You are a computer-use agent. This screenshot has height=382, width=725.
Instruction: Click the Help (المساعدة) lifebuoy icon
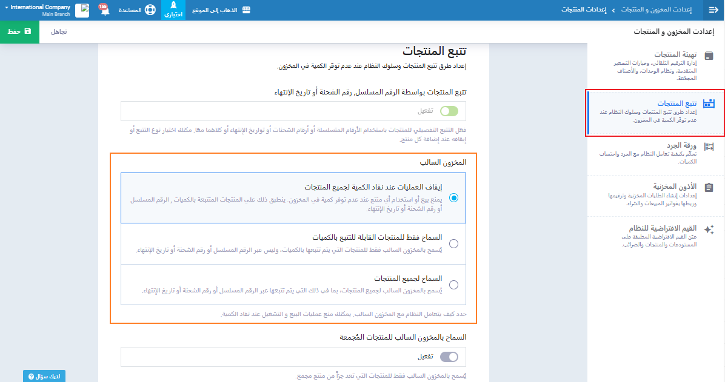point(150,10)
